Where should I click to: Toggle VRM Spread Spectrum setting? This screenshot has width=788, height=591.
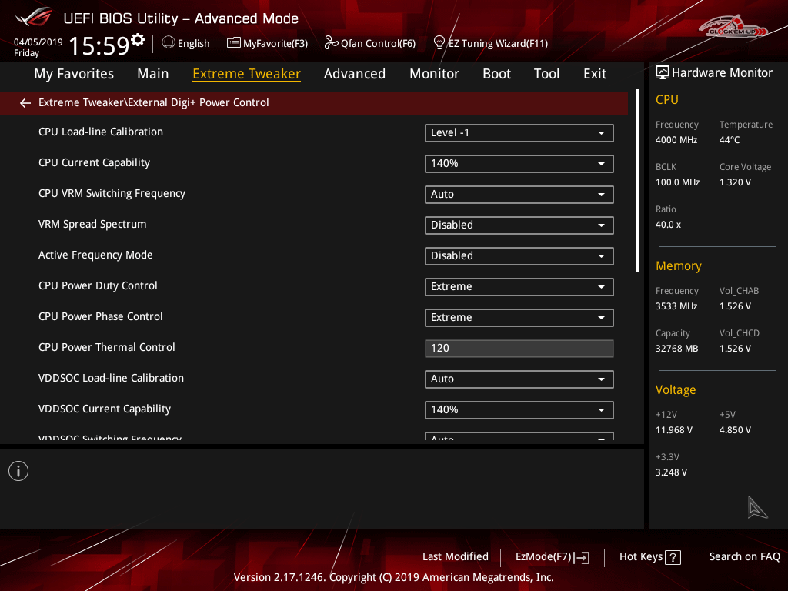pos(519,225)
